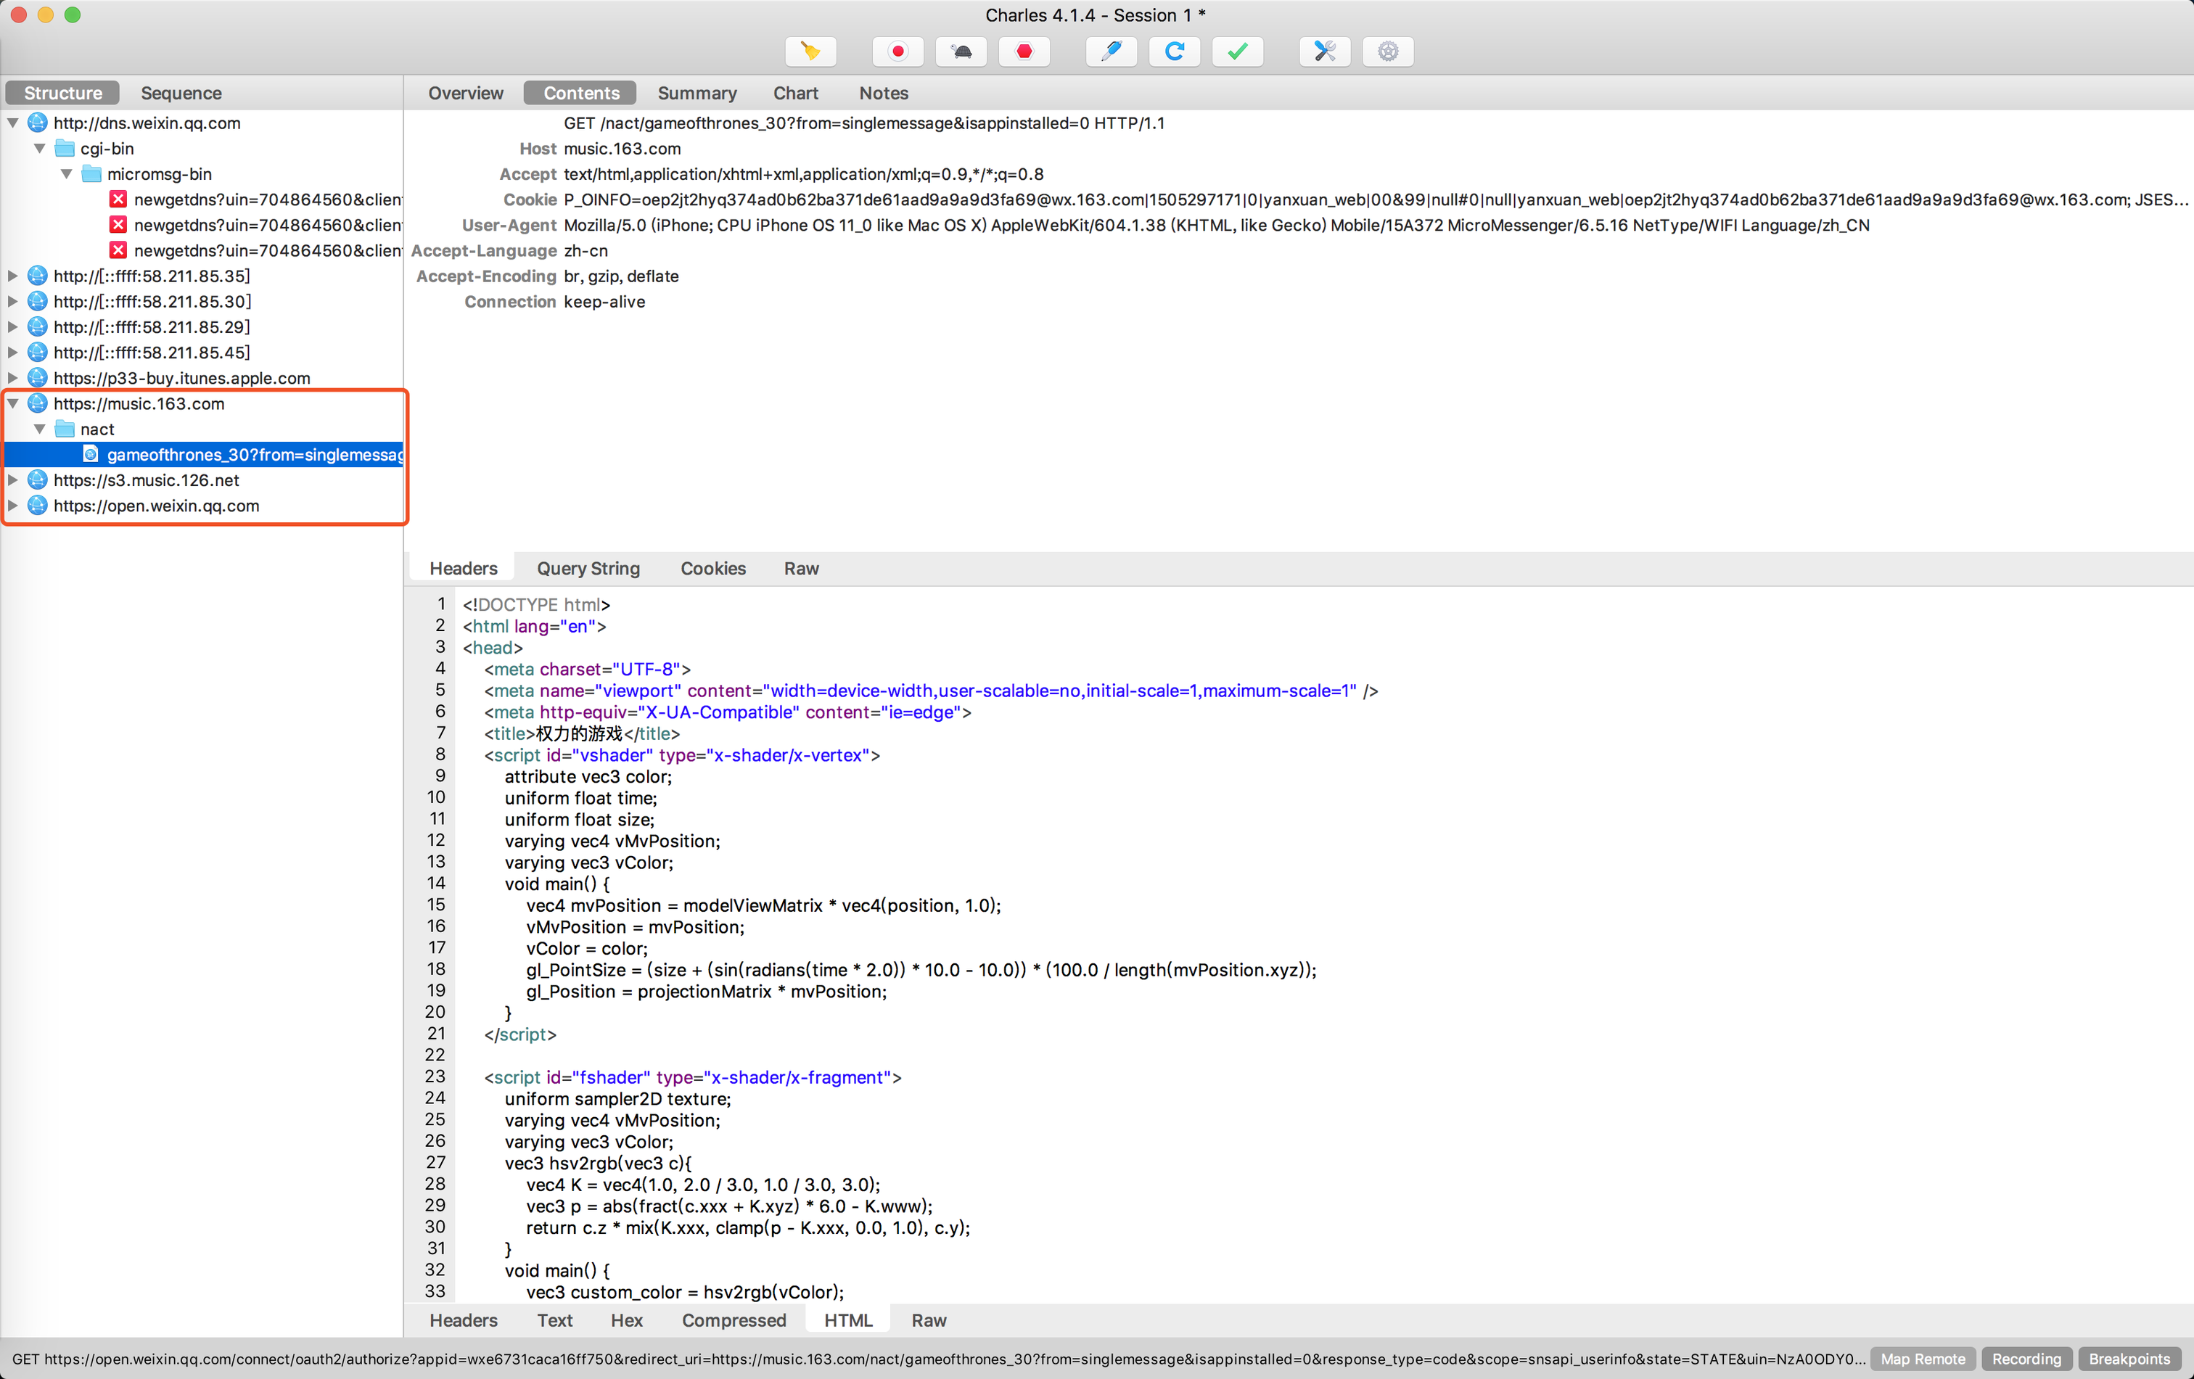Select the https://open.weixin.qq.com host entry

click(156, 506)
